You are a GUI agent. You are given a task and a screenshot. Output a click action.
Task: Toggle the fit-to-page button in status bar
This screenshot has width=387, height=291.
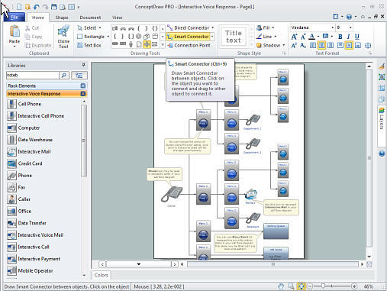302,286
